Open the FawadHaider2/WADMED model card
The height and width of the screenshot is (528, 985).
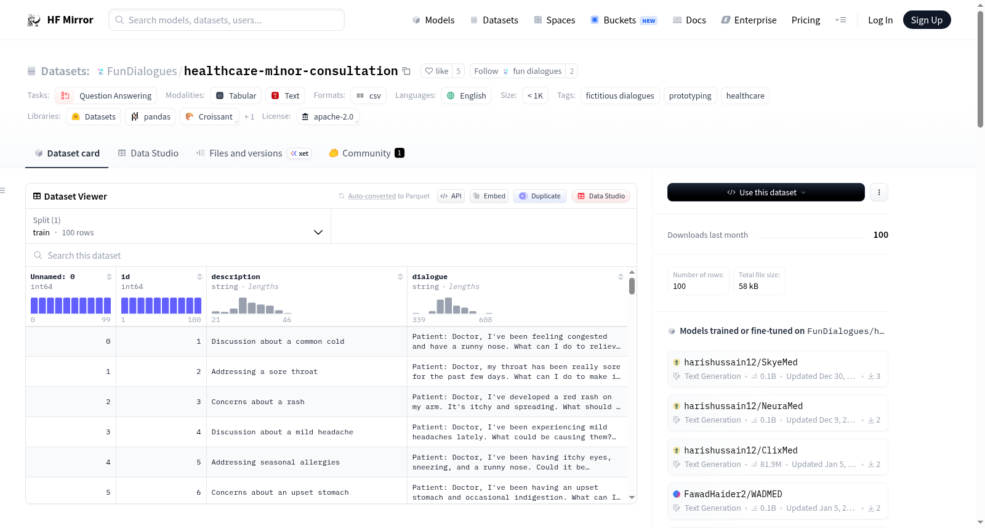[x=778, y=501]
